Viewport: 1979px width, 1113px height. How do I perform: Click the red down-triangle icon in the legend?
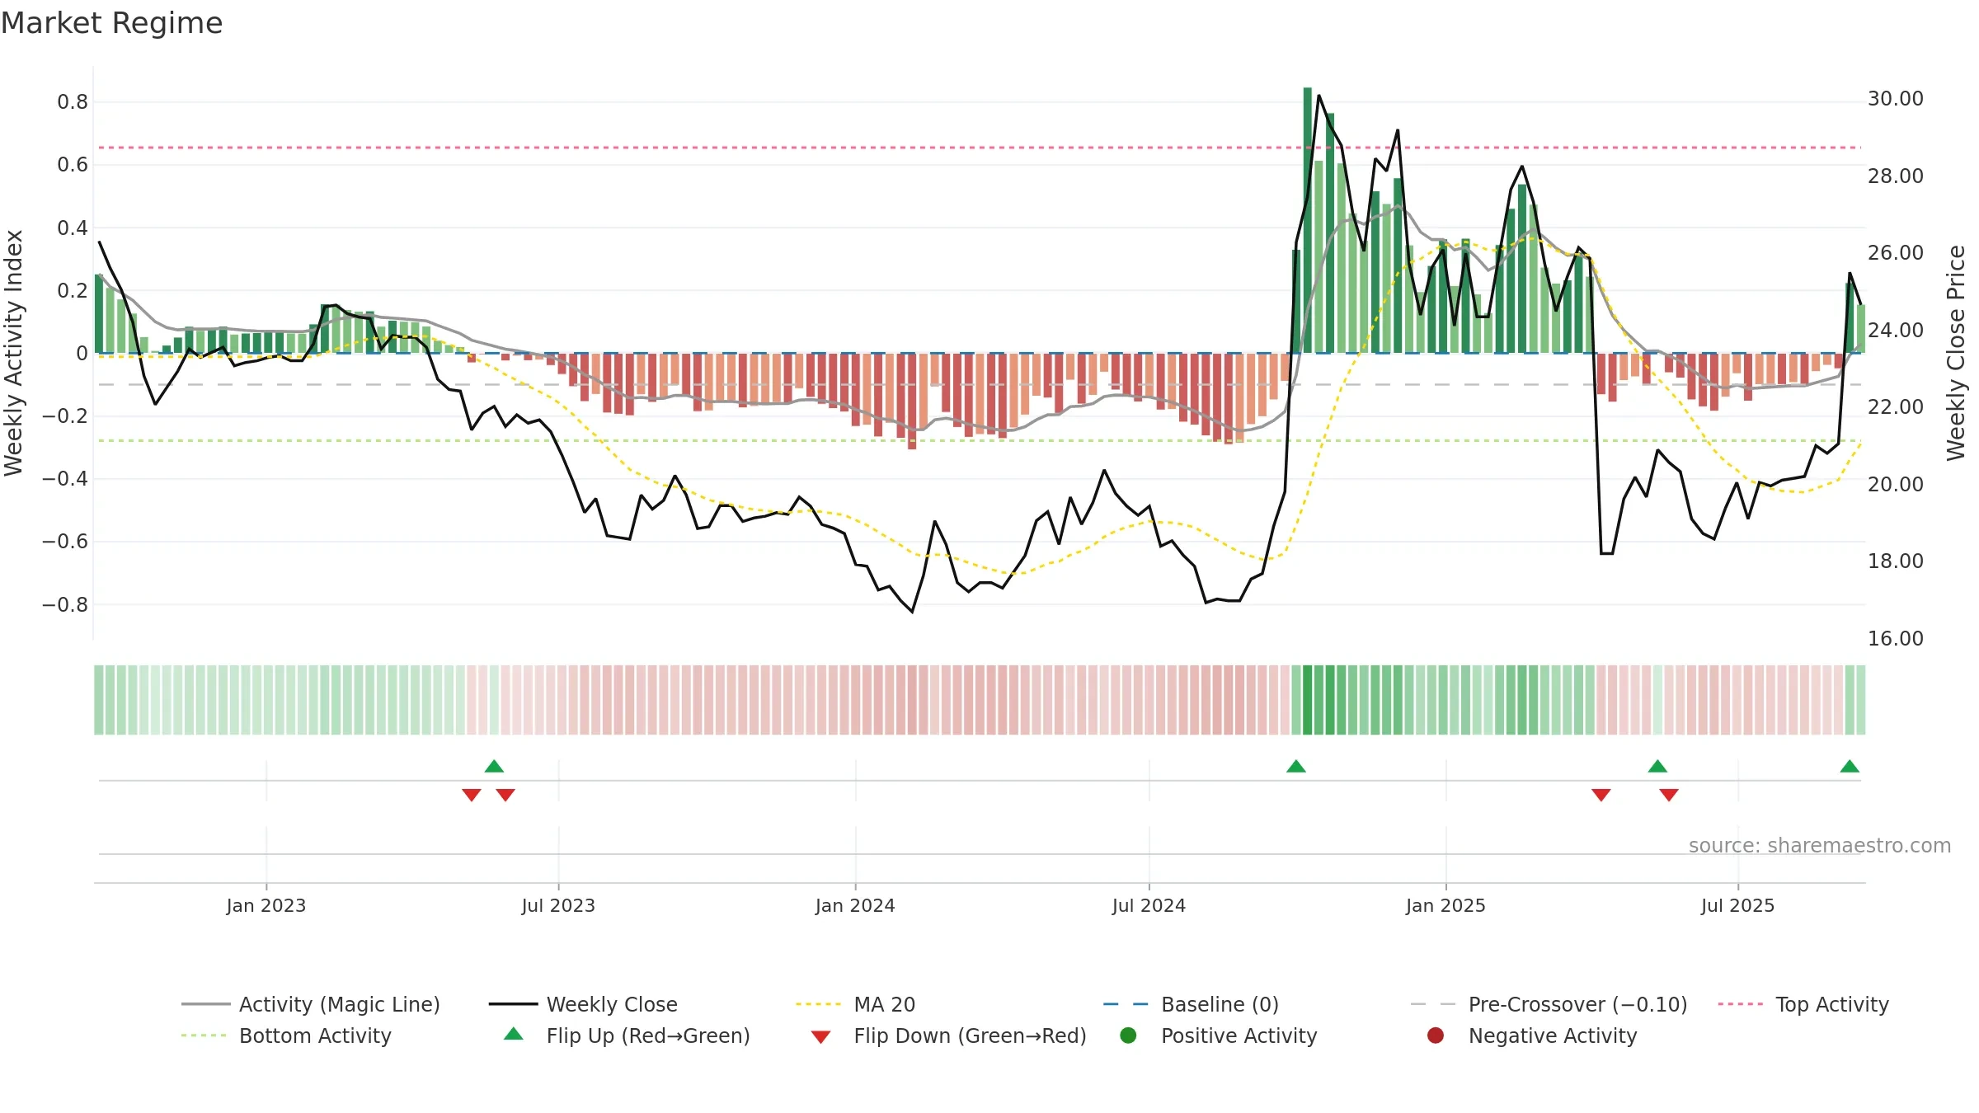click(820, 1037)
